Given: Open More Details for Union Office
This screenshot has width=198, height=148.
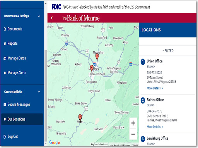Looking at the screenshot, I should click(155, 88).
